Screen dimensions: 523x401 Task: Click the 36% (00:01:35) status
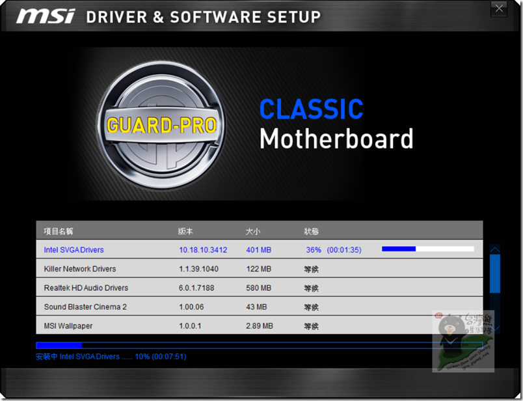(334, 250)
